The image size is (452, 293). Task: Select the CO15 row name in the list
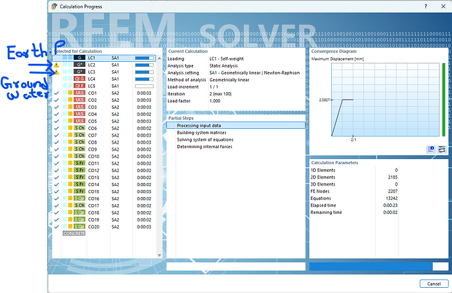(94, 191)
